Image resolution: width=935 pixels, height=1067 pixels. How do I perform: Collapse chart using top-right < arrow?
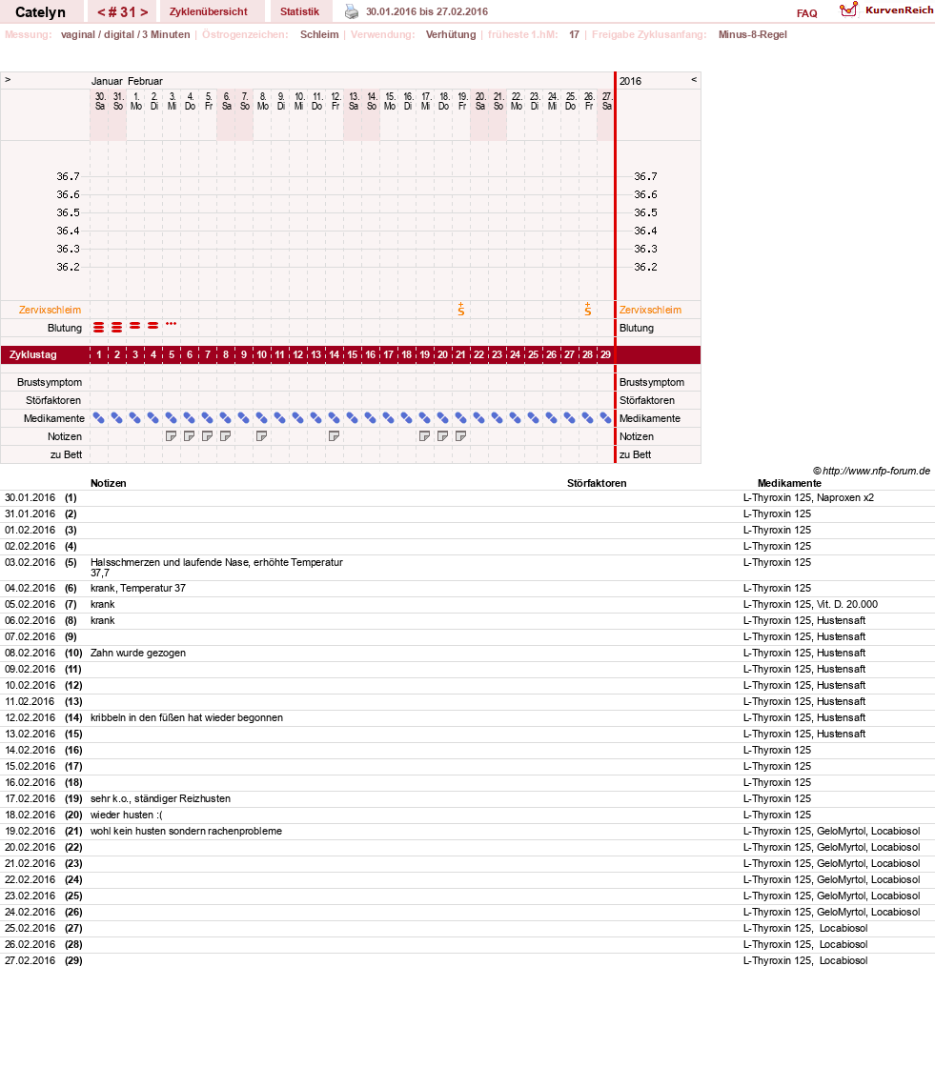click(694, 80)
